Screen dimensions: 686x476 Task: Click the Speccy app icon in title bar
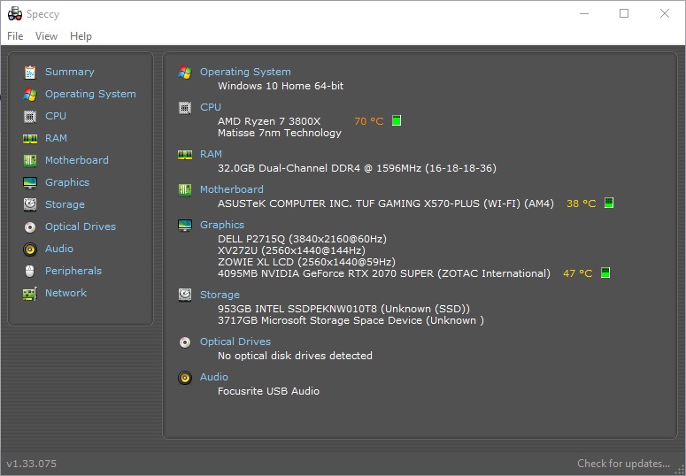point(15,13)
